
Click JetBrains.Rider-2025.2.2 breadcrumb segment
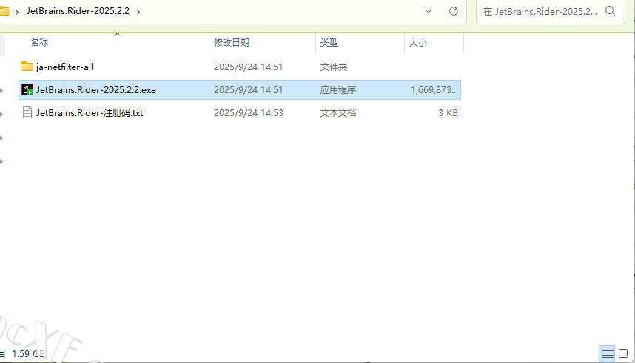click(x=78, y=11)
